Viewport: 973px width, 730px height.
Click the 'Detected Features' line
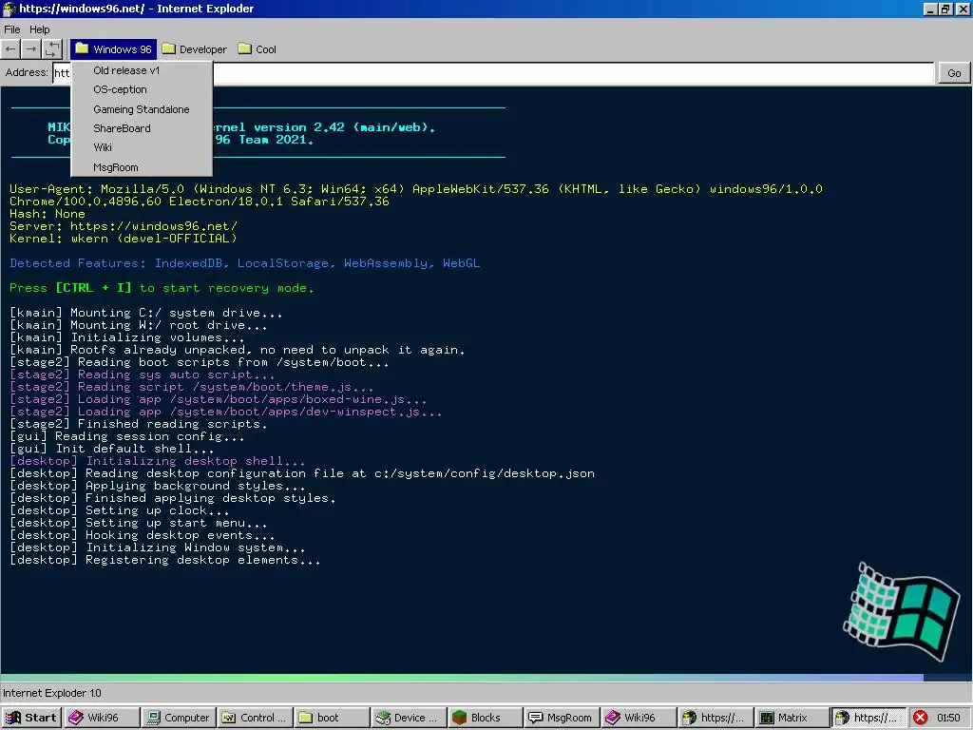[244, 263]
